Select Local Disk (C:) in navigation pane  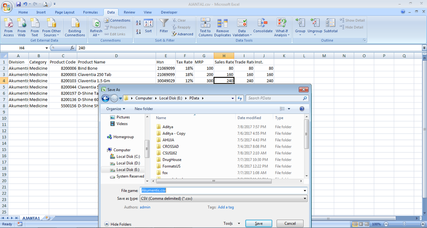pyautogui.click(x=128, y=156)
